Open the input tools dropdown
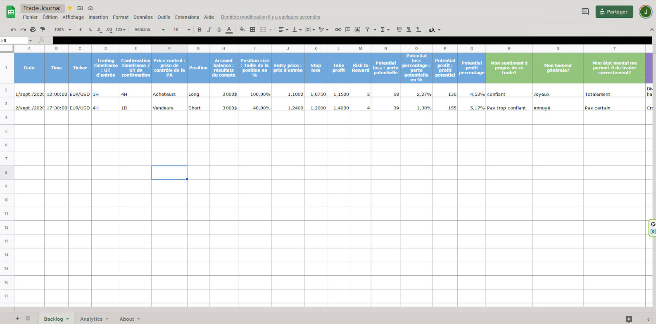Image resolution: width=656 pixels, height=324 pixels. click(x=435, y=30)
